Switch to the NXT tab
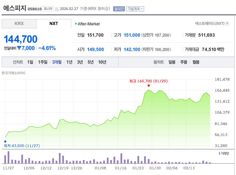Screen dimensions: 236x175 point(54,24)
